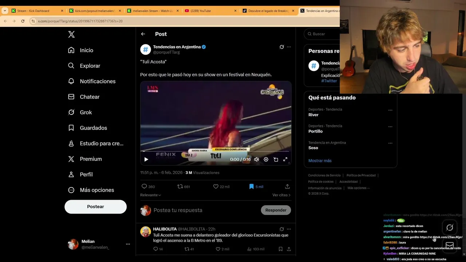The height and width of the screenshot is (262, 466).
Task: Open the #Twitter hashtag link
Action: coord(329,81)
